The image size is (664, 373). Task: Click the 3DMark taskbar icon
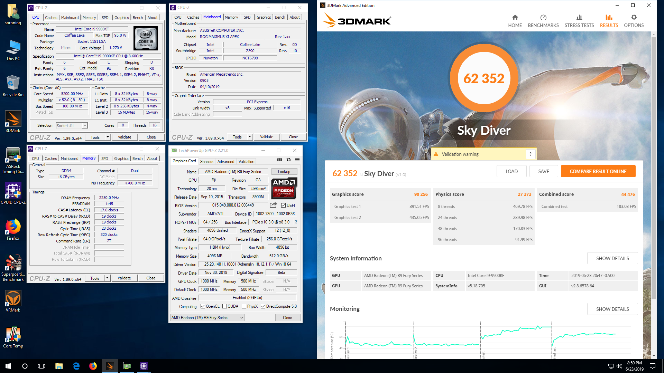tap(110, 366)
